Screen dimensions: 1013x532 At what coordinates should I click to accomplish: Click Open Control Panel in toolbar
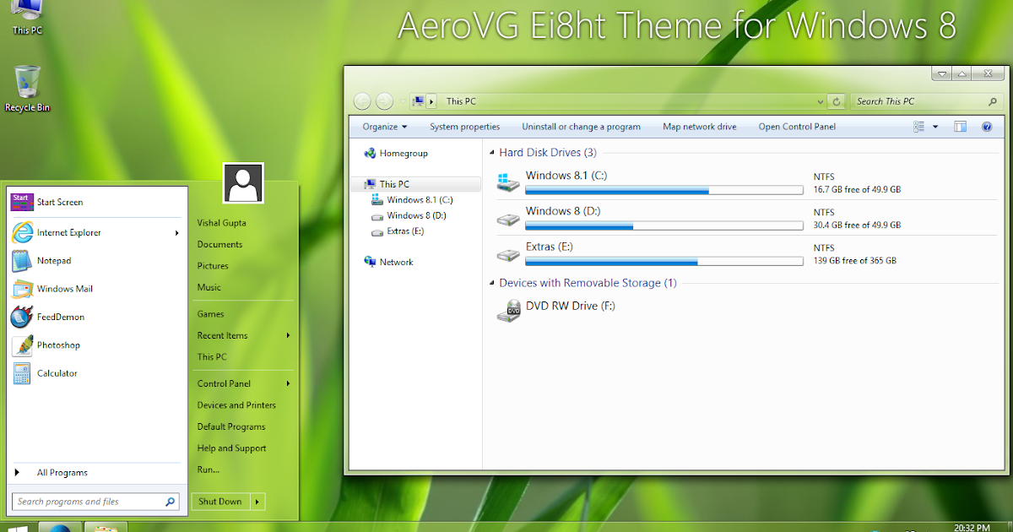point(797,127)
